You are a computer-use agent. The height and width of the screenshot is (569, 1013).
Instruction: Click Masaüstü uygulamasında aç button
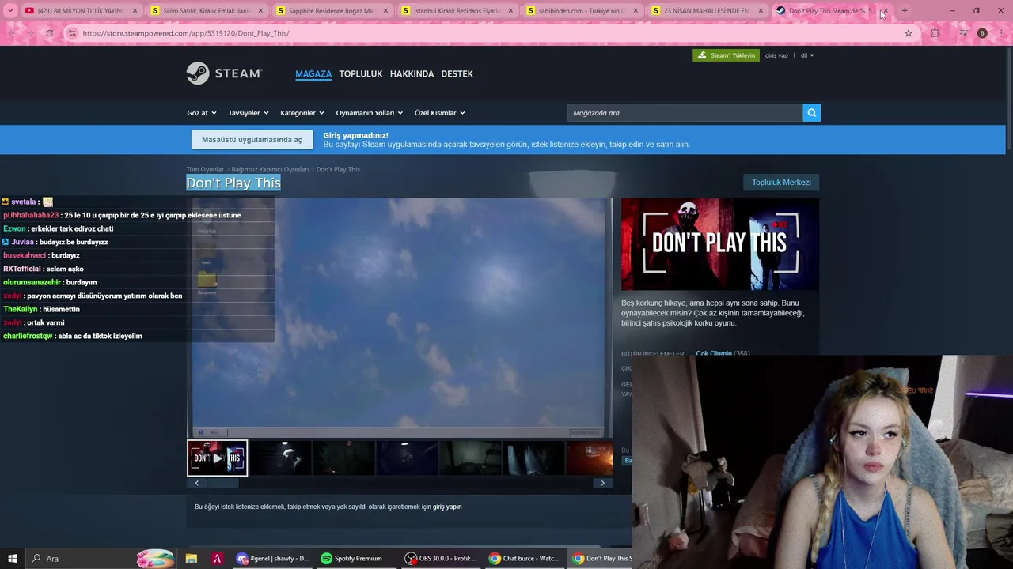tap(252, 140)
